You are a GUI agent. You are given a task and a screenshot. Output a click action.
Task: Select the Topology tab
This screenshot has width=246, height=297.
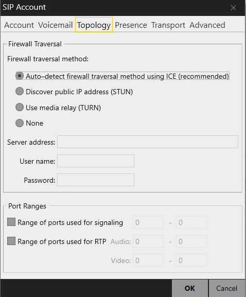(x=94, y=25)
